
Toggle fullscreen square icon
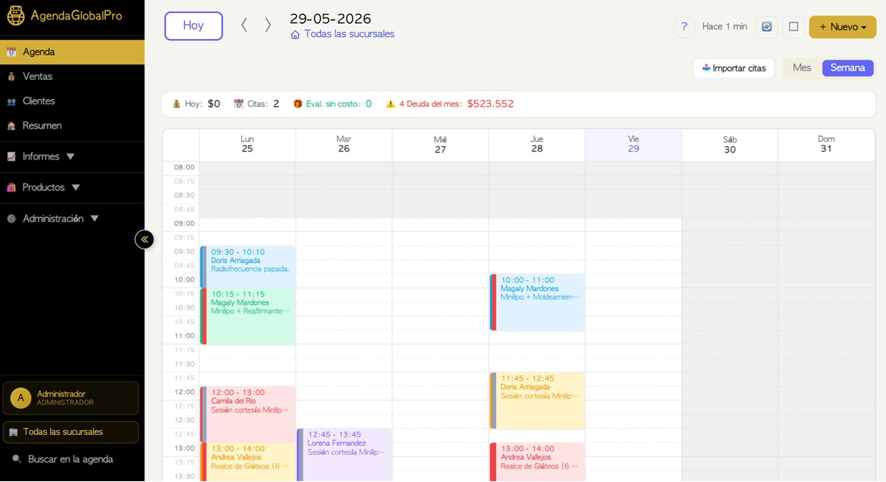pyautogui.click(x=794, y=27)
